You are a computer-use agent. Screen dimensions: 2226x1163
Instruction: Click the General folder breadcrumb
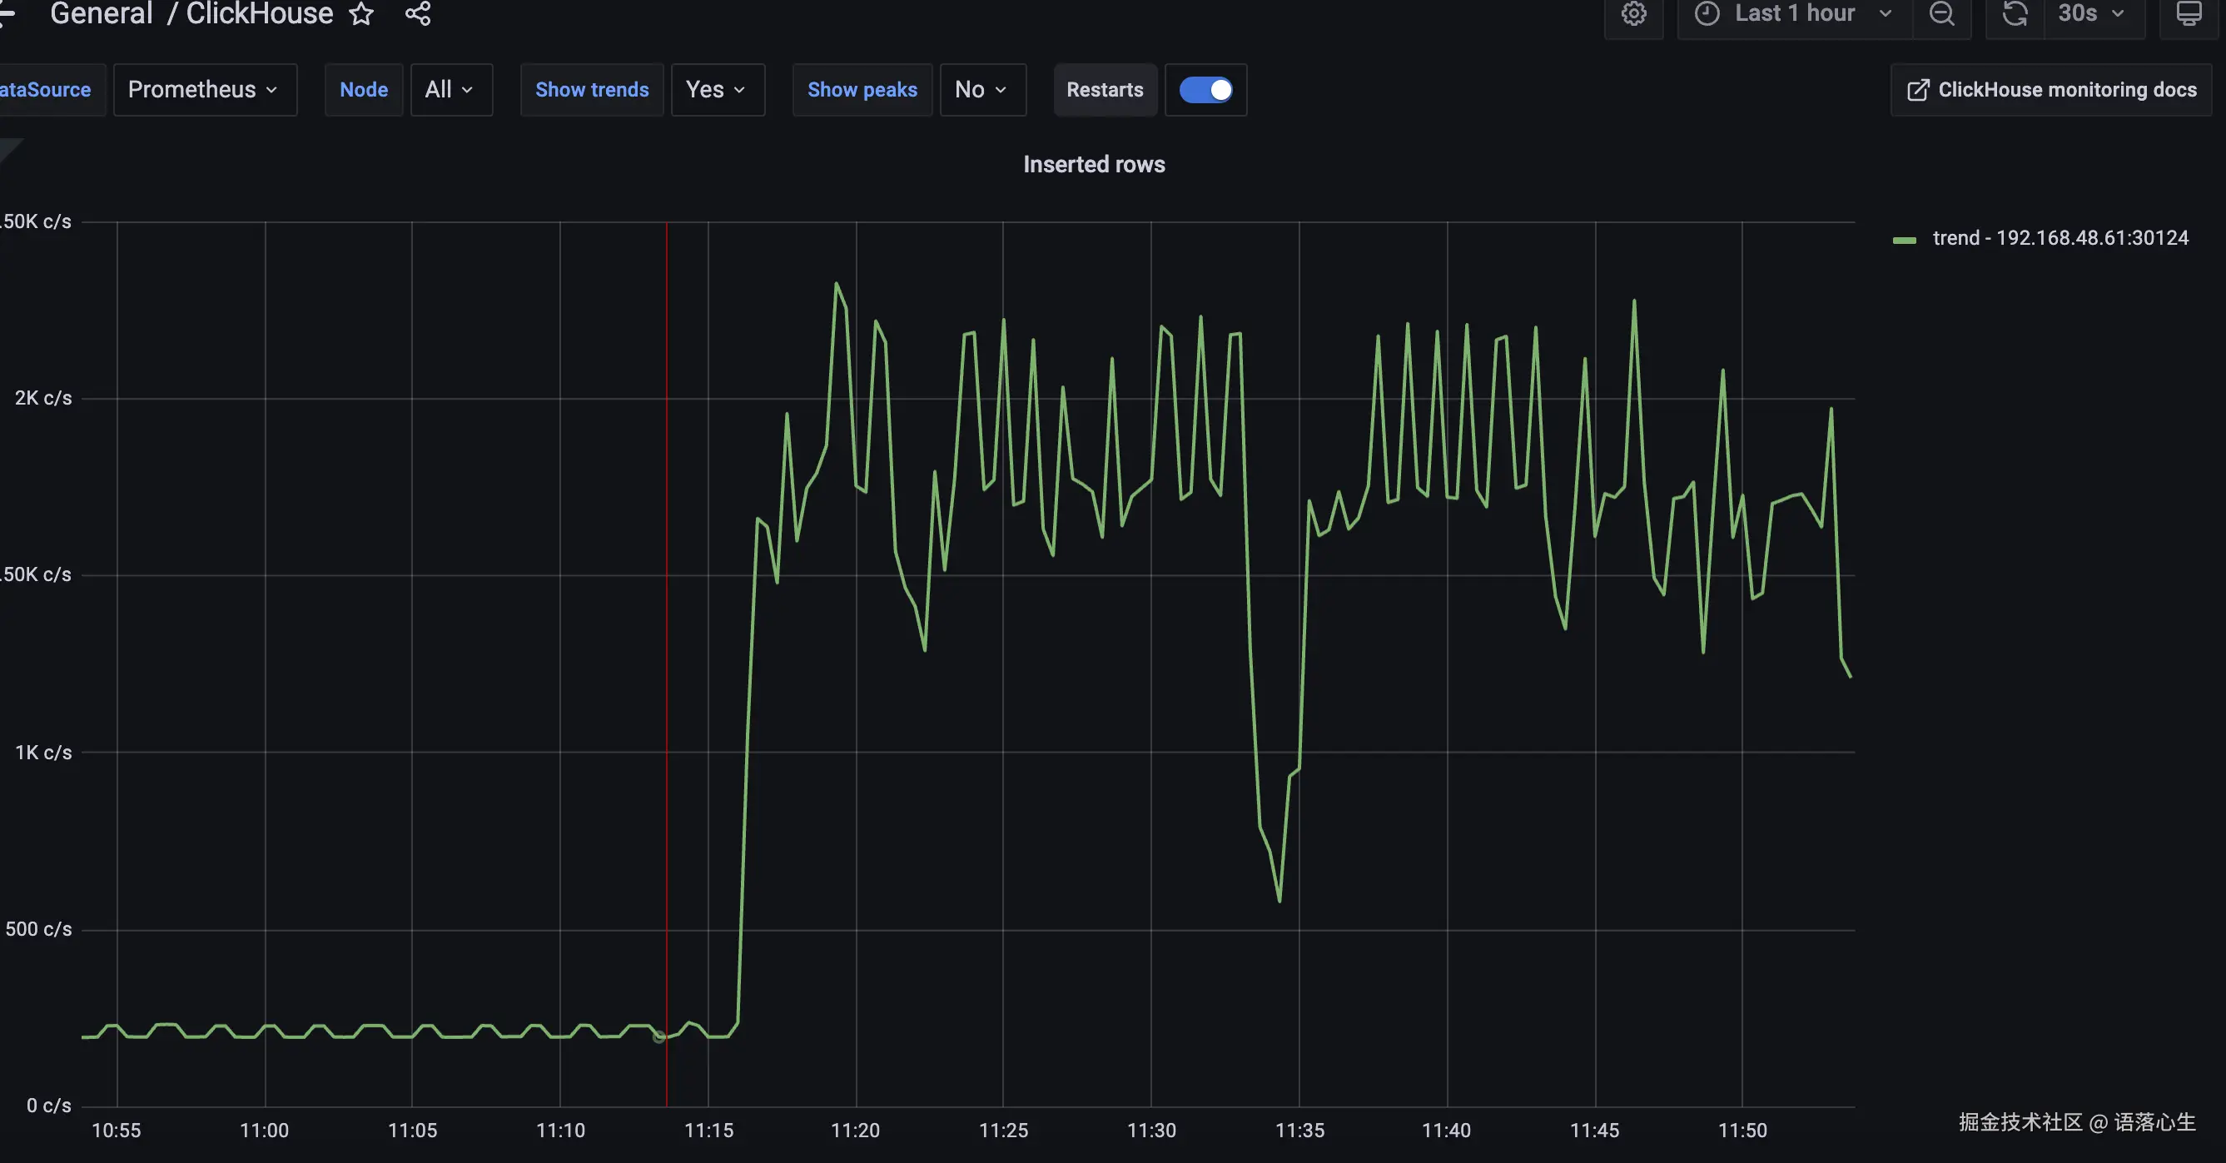(101, 13)
